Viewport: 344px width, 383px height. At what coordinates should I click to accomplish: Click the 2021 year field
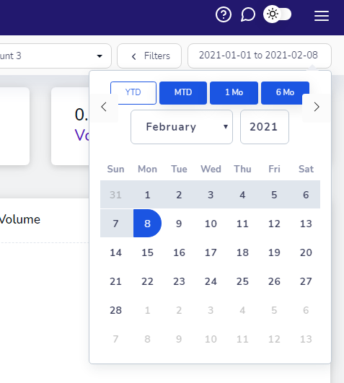tap(265, 127)
